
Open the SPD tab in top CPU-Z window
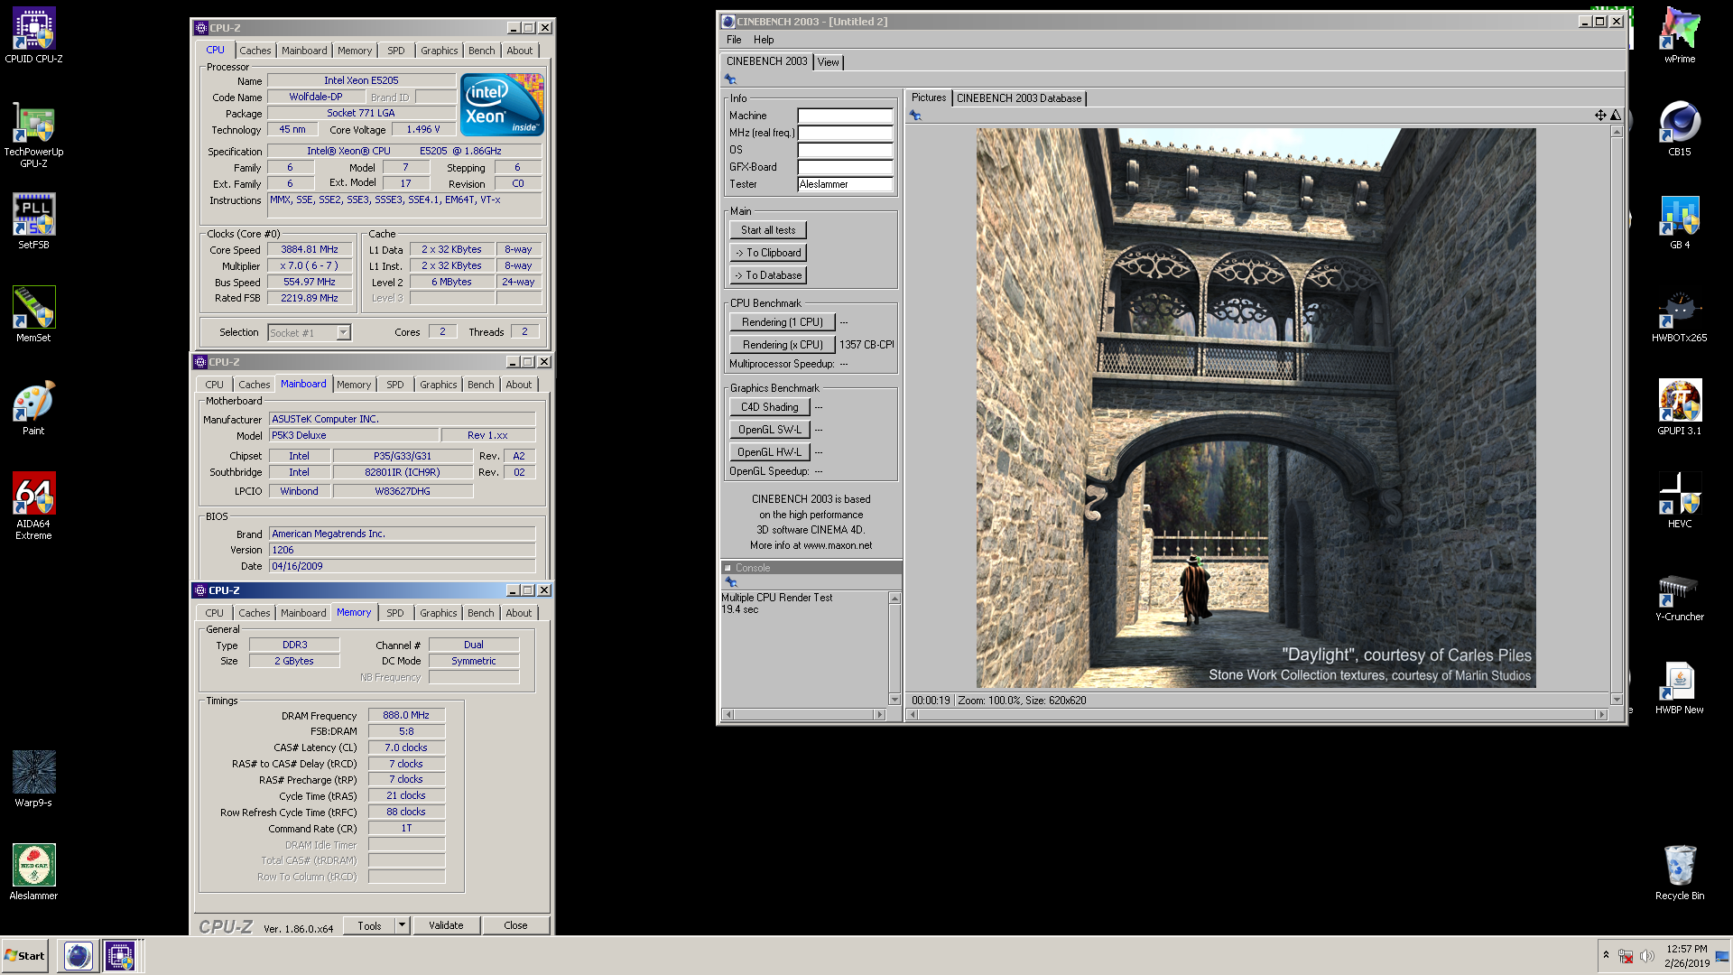(396, 51)
